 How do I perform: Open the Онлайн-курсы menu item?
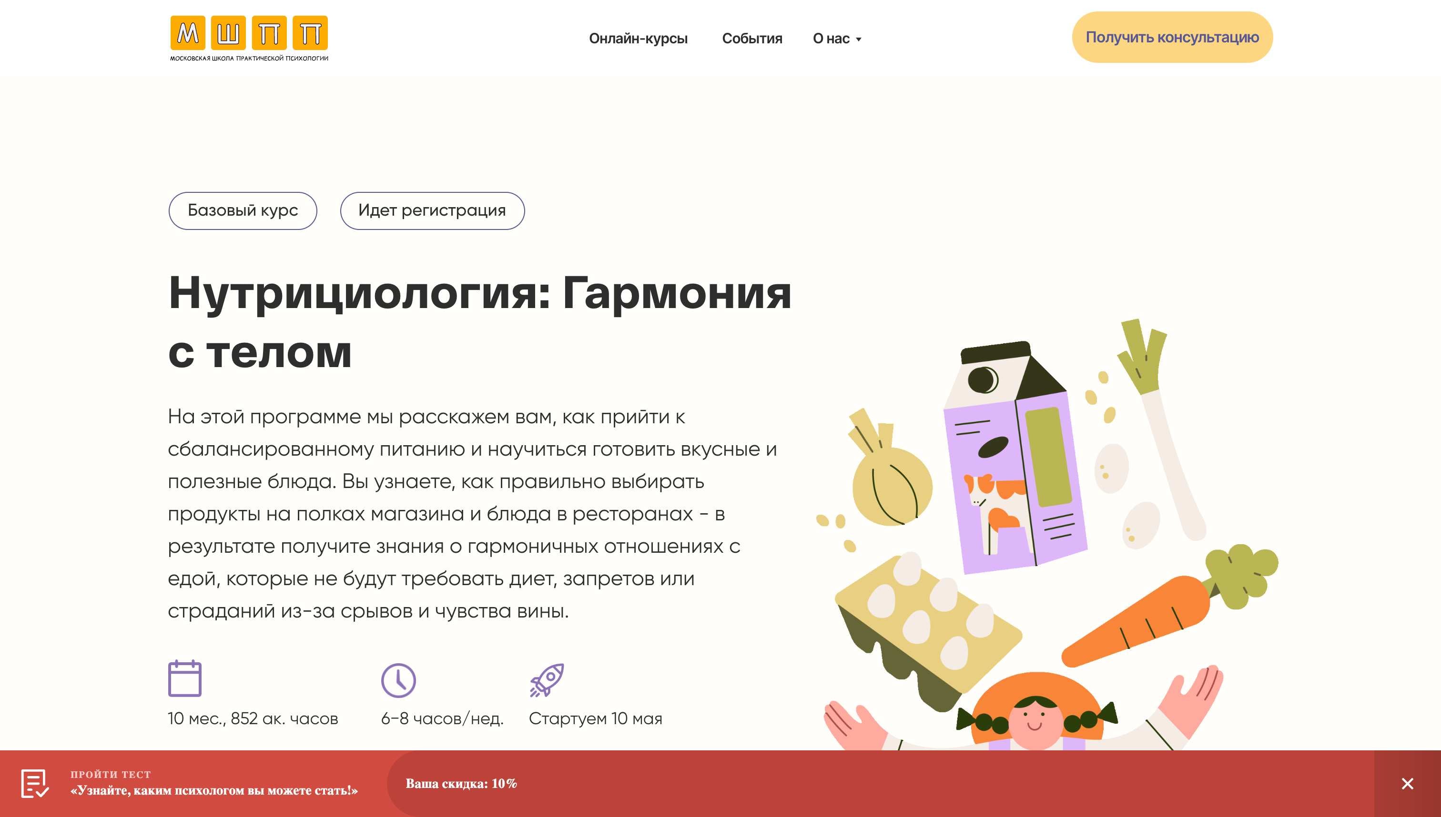coord(638,38)
